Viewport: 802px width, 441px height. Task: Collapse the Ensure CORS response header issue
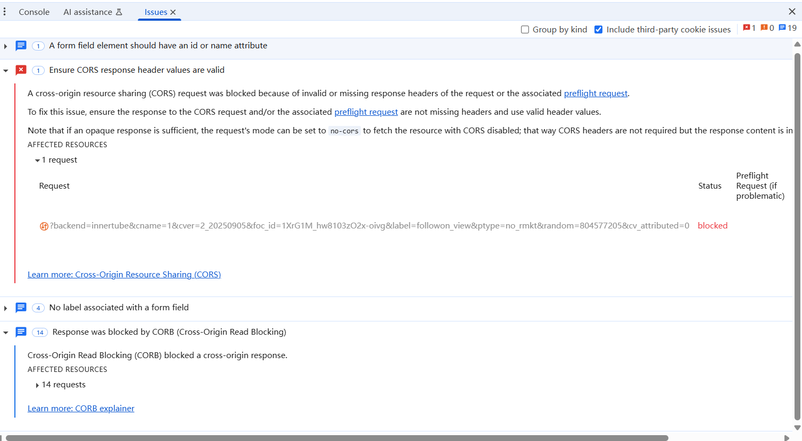click(x=6, y=71)
